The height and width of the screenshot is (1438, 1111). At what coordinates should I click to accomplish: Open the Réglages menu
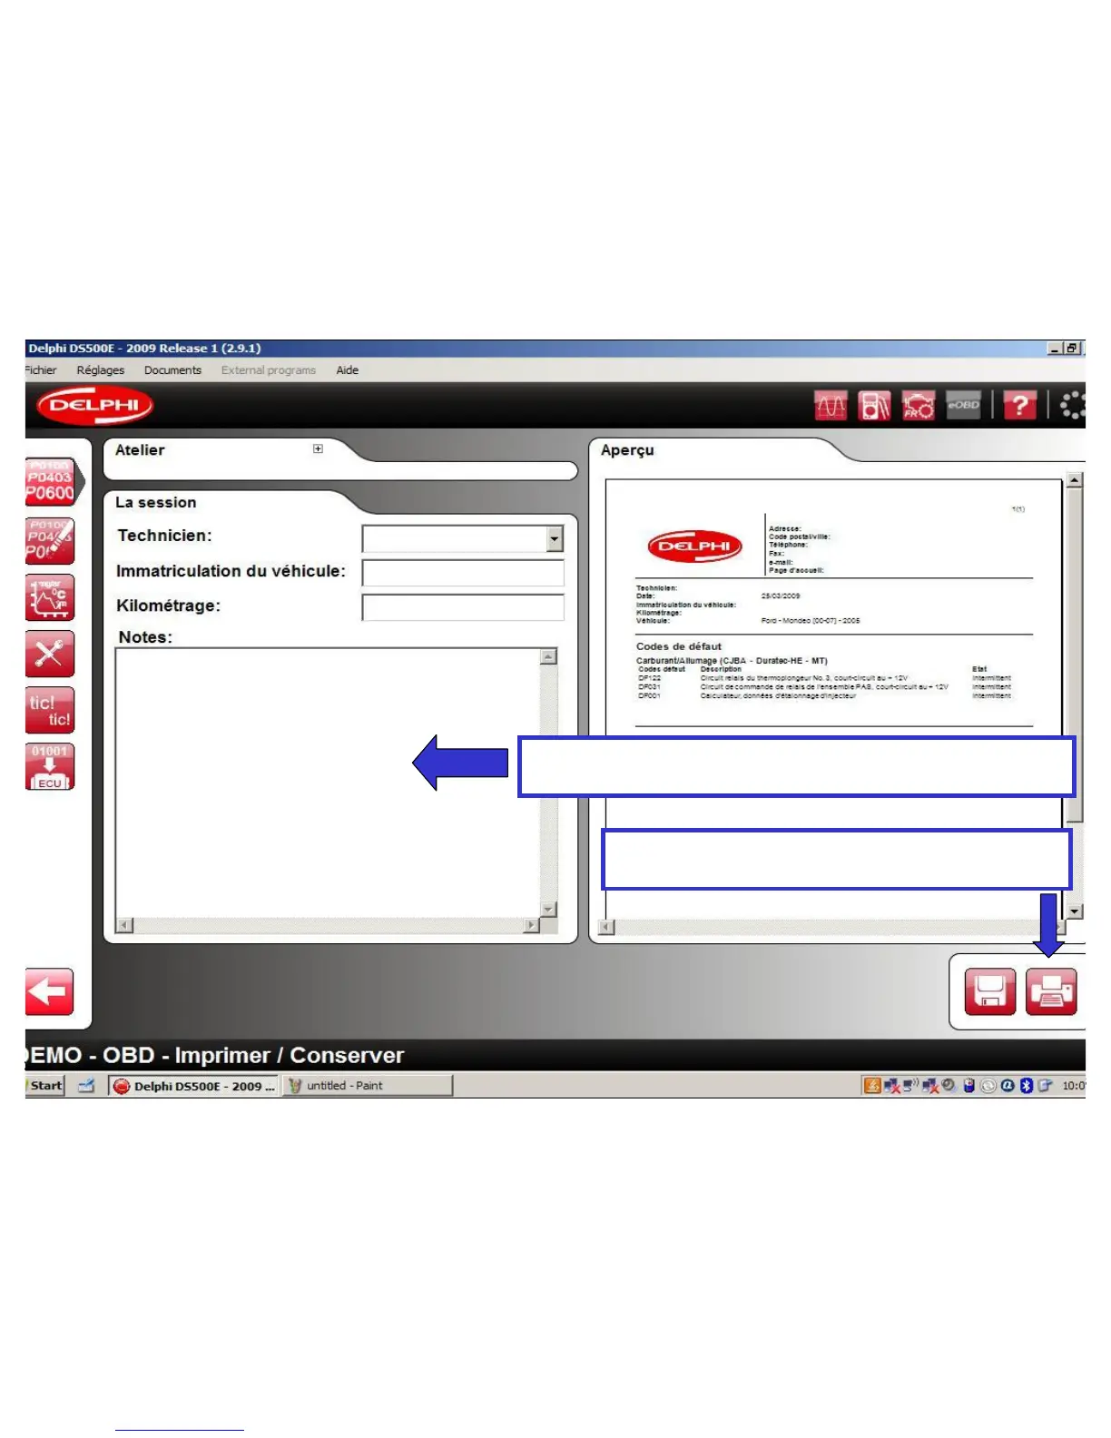pyautogui.click(x=101, y=369)
